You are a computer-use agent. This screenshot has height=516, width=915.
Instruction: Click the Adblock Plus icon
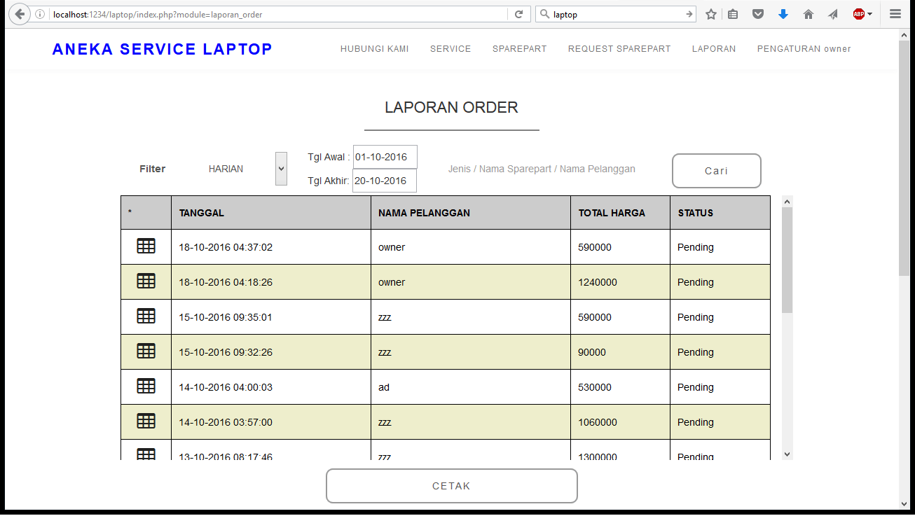click(858, 14)
